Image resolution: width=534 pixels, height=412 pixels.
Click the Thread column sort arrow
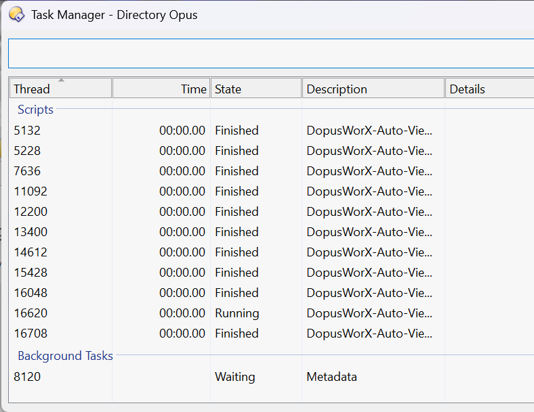pyautogui.click(x=61, y=81)
